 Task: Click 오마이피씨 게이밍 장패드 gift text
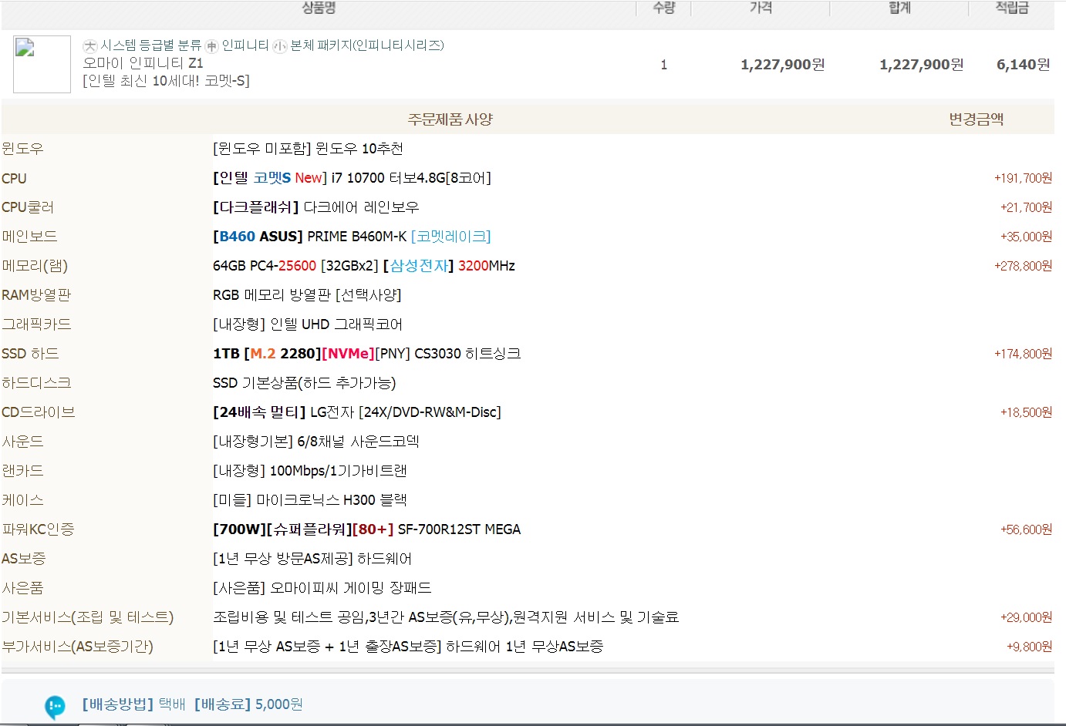pos(322,588)
